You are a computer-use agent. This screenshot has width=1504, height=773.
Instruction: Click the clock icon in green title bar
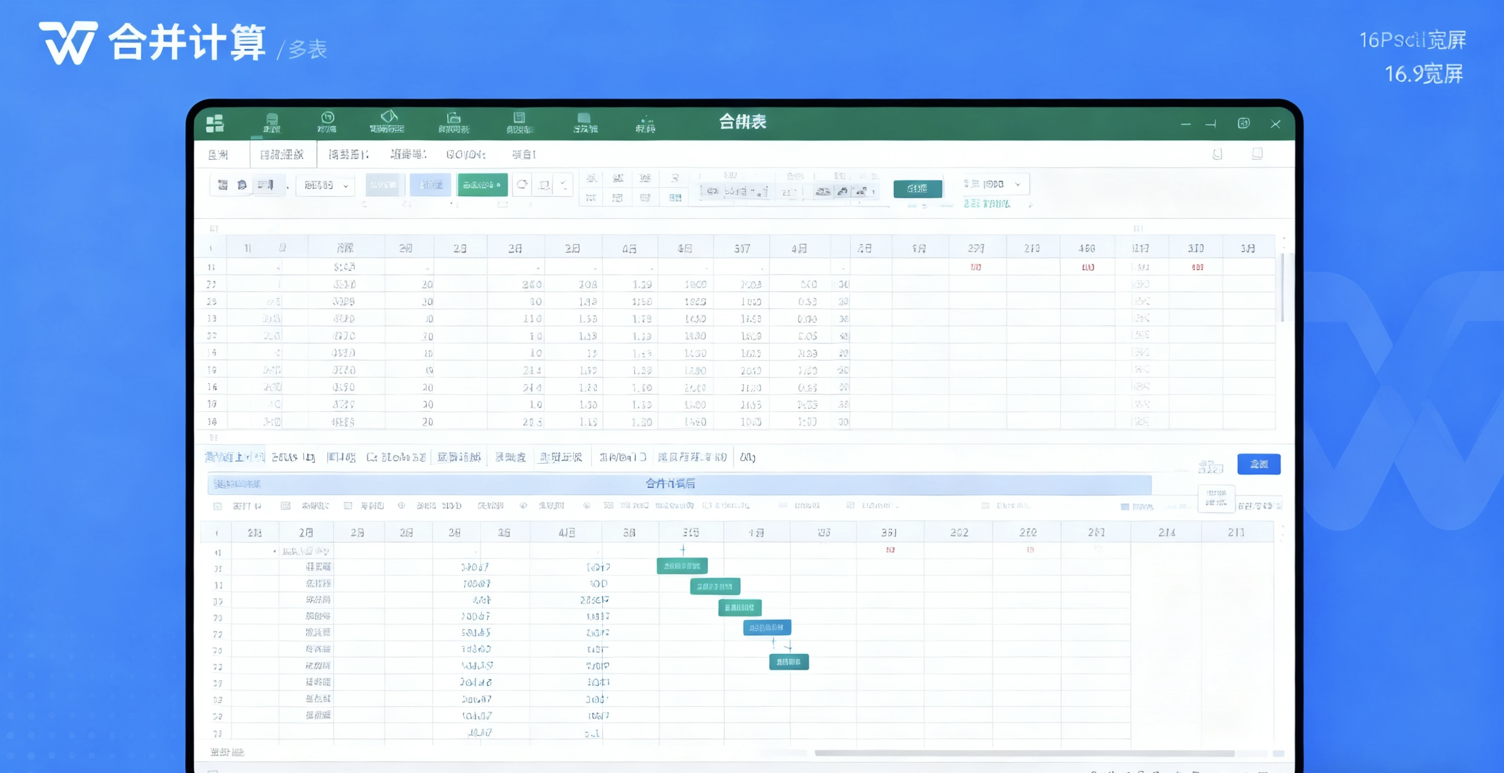[x=328, y=118]
